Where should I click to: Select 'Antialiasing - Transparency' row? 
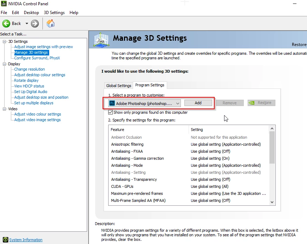coord(189,179)
